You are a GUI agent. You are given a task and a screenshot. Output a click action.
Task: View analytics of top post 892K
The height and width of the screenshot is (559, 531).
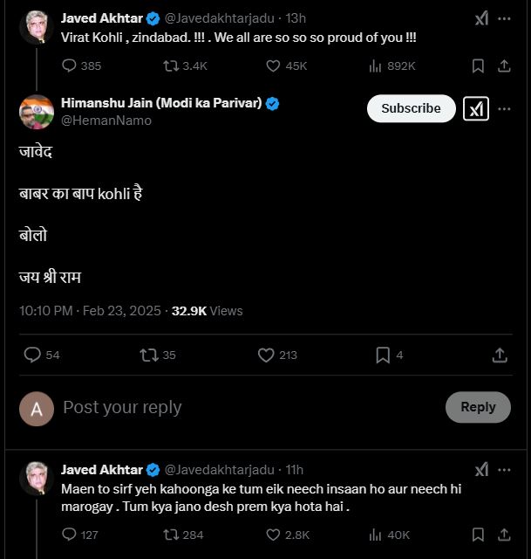(377, 66)
